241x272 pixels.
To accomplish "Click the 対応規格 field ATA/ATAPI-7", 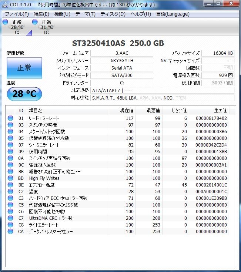I will point(163,90).
